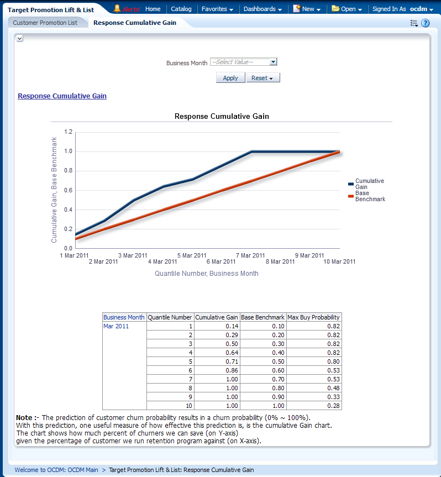The height and width of the screenshot is (477, 441).
Task: Expand the Reset button dropdown
Action: coord(263,78)
